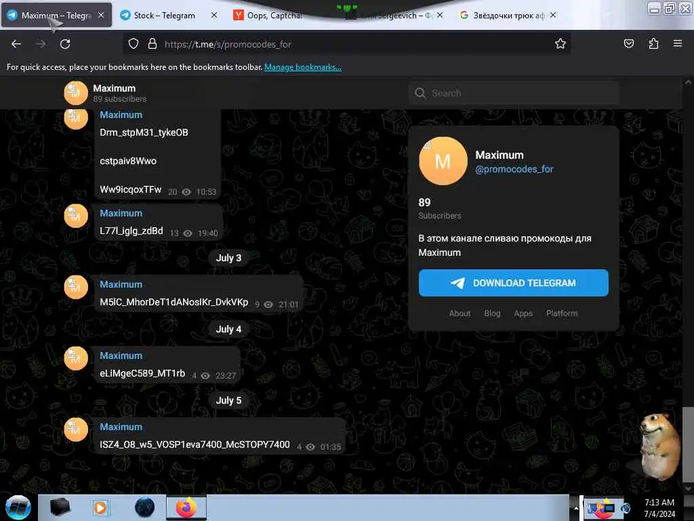Open the dark globe taskbar icon

pos(144,507)
